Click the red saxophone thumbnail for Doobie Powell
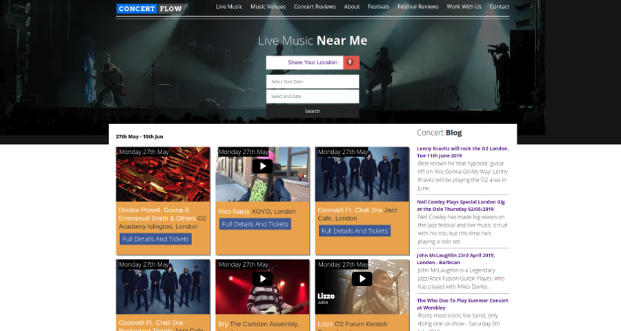This screenshot has width=621, height=331. [163, 174]
